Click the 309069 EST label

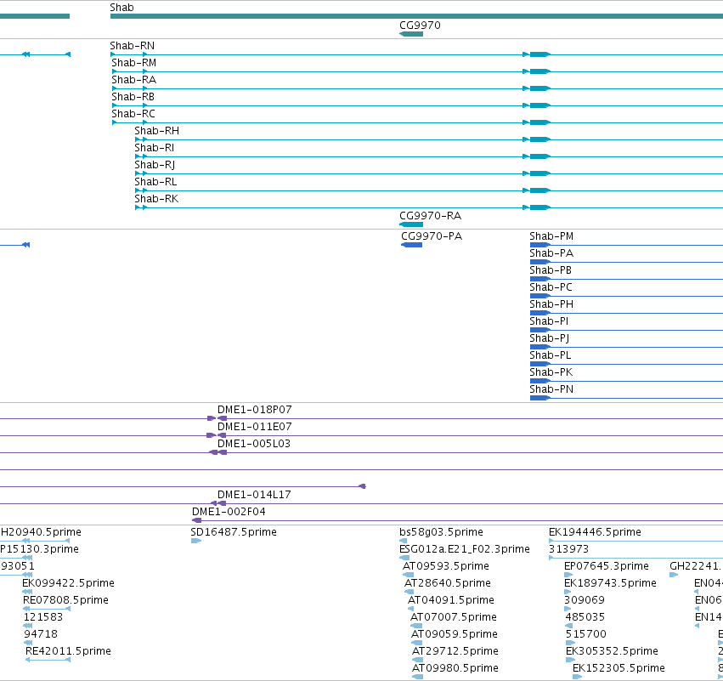pos(585,600)
